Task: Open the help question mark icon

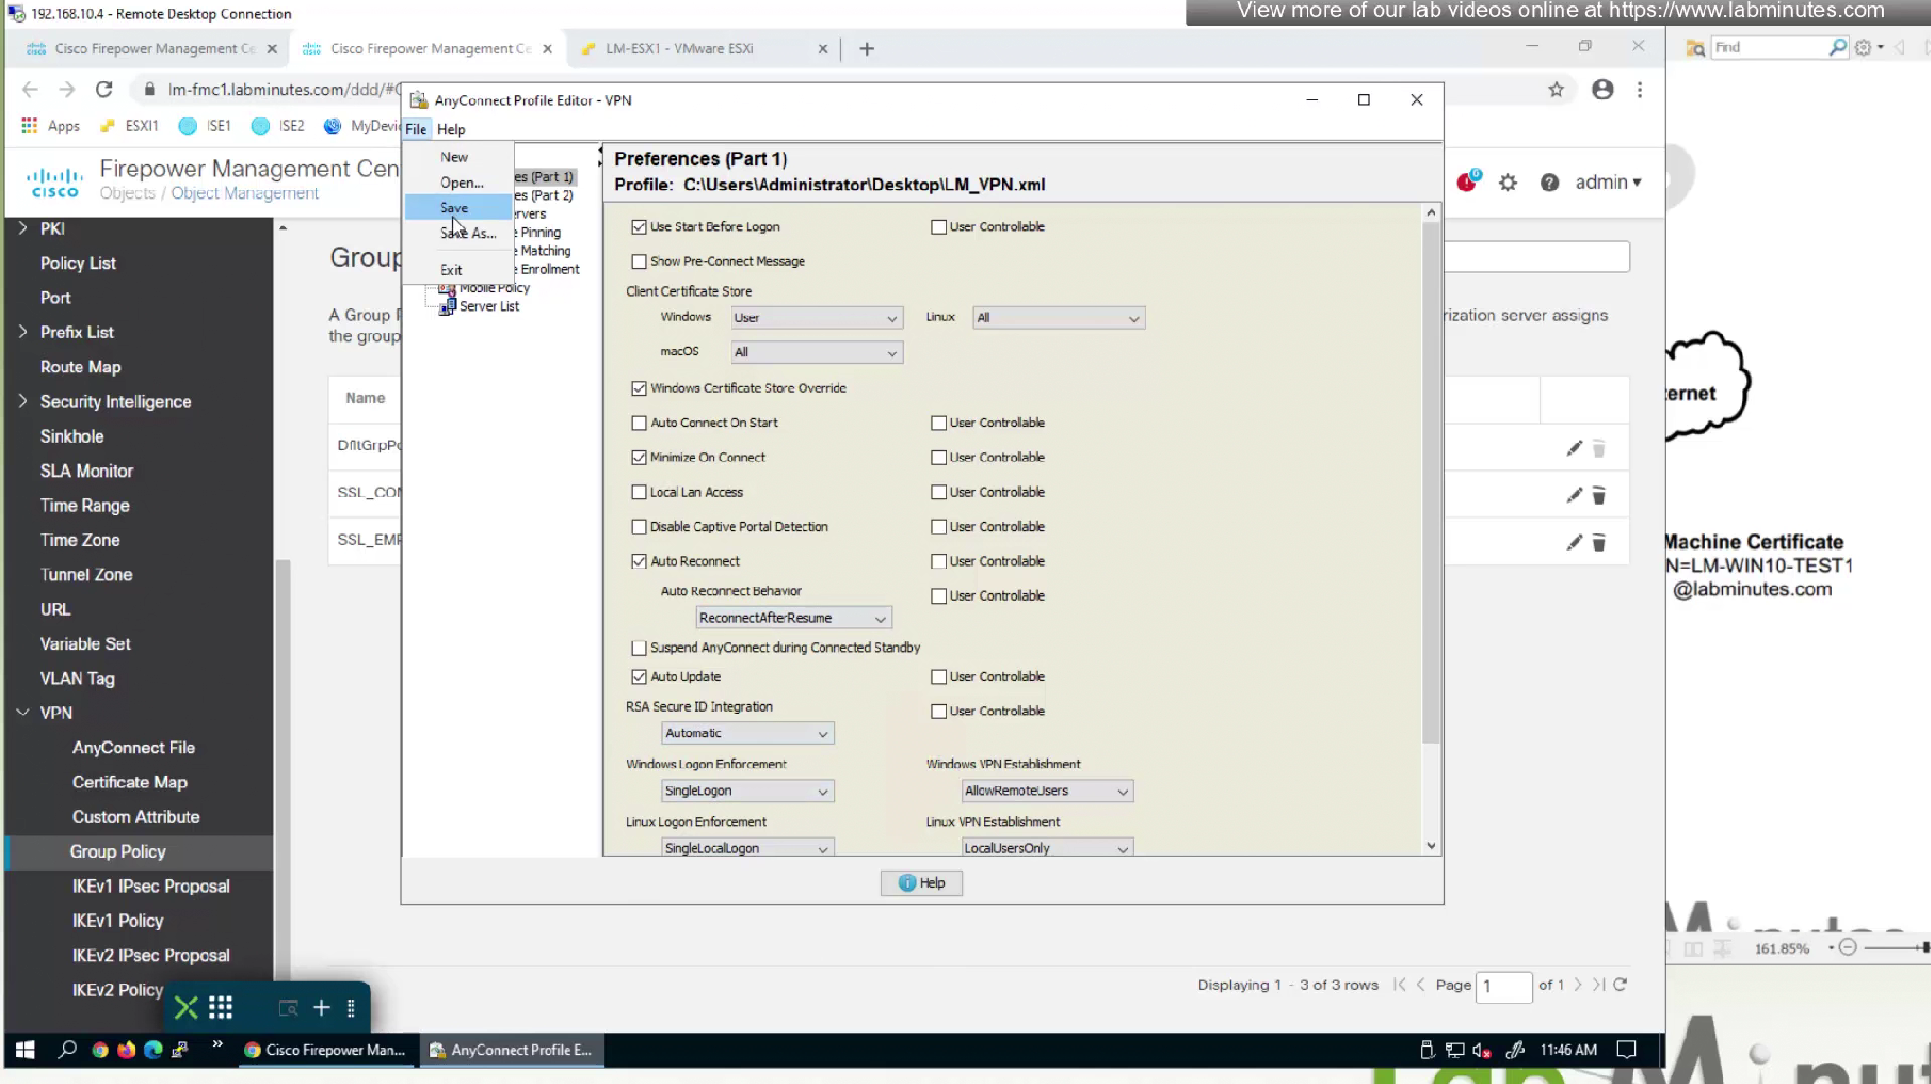Action: click(x=1549, y=183)
